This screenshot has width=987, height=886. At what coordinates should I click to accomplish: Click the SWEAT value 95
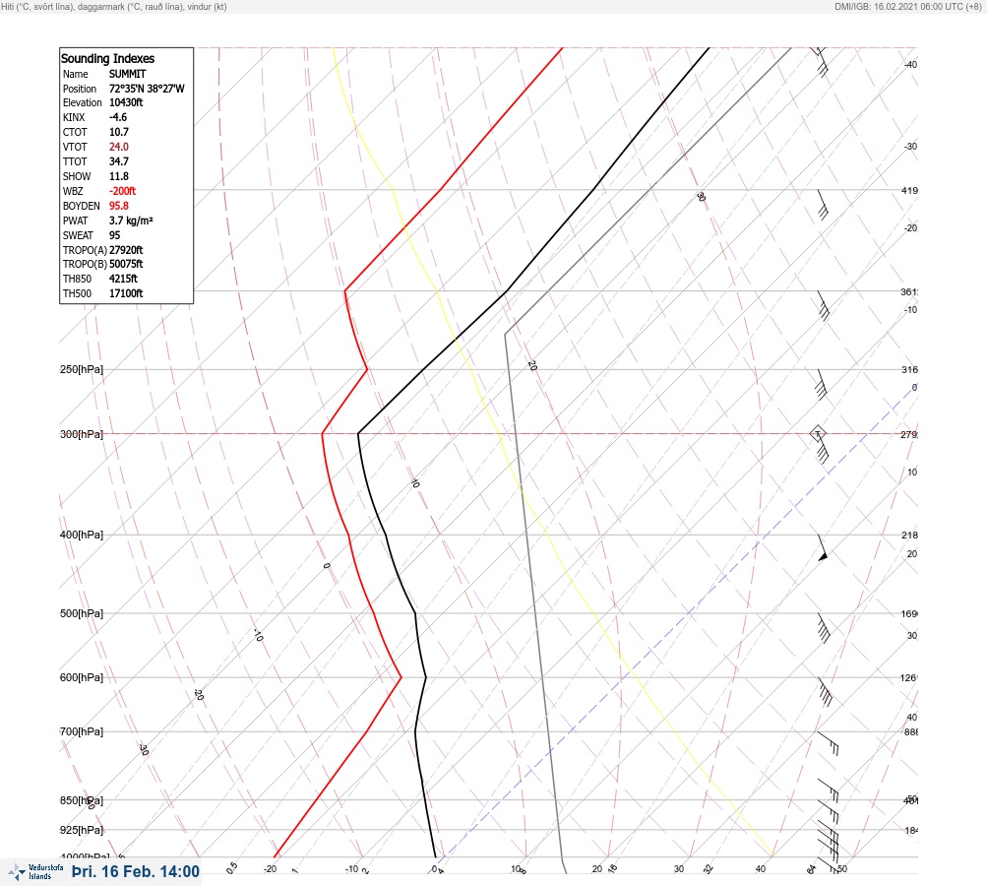coord(114,235)
